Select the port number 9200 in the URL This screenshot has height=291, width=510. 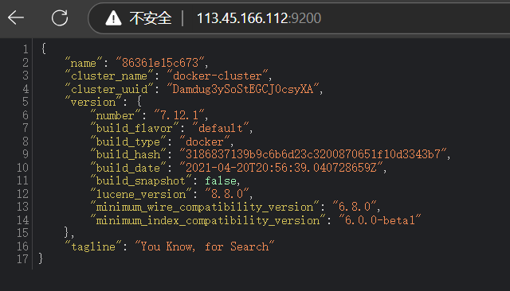(x=305, y=18)
